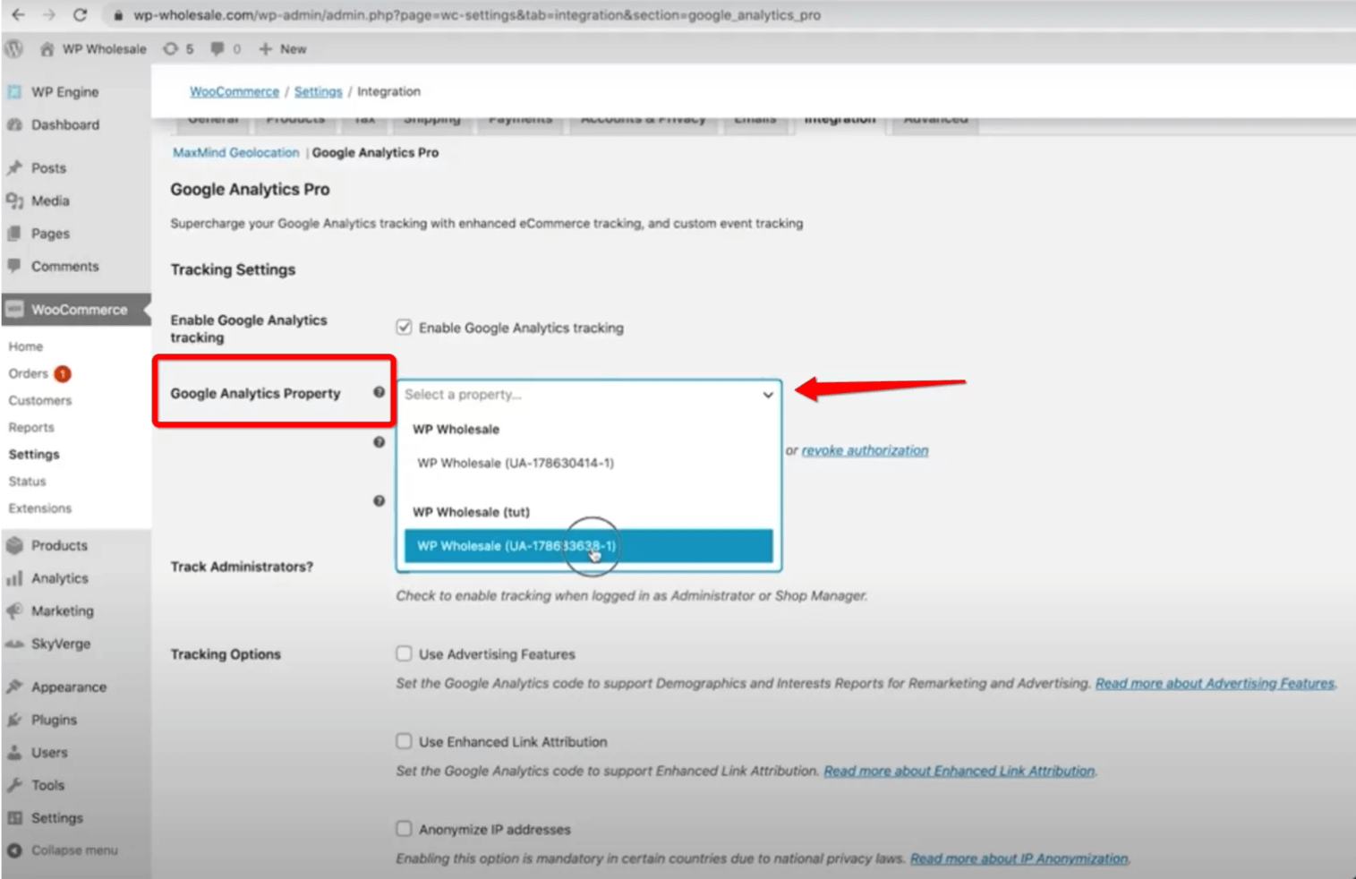Click the Integration breadcrumb text

coord(388,91)
